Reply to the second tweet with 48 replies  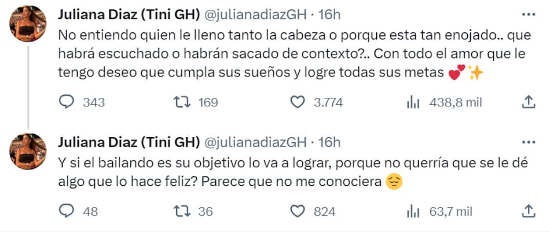coord(67,211)
